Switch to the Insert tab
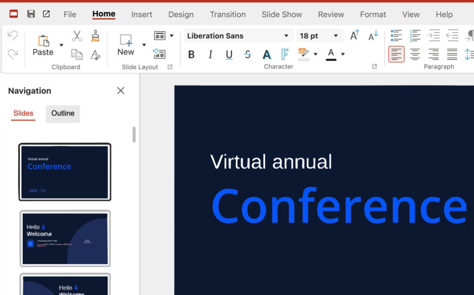 [141, 14]
